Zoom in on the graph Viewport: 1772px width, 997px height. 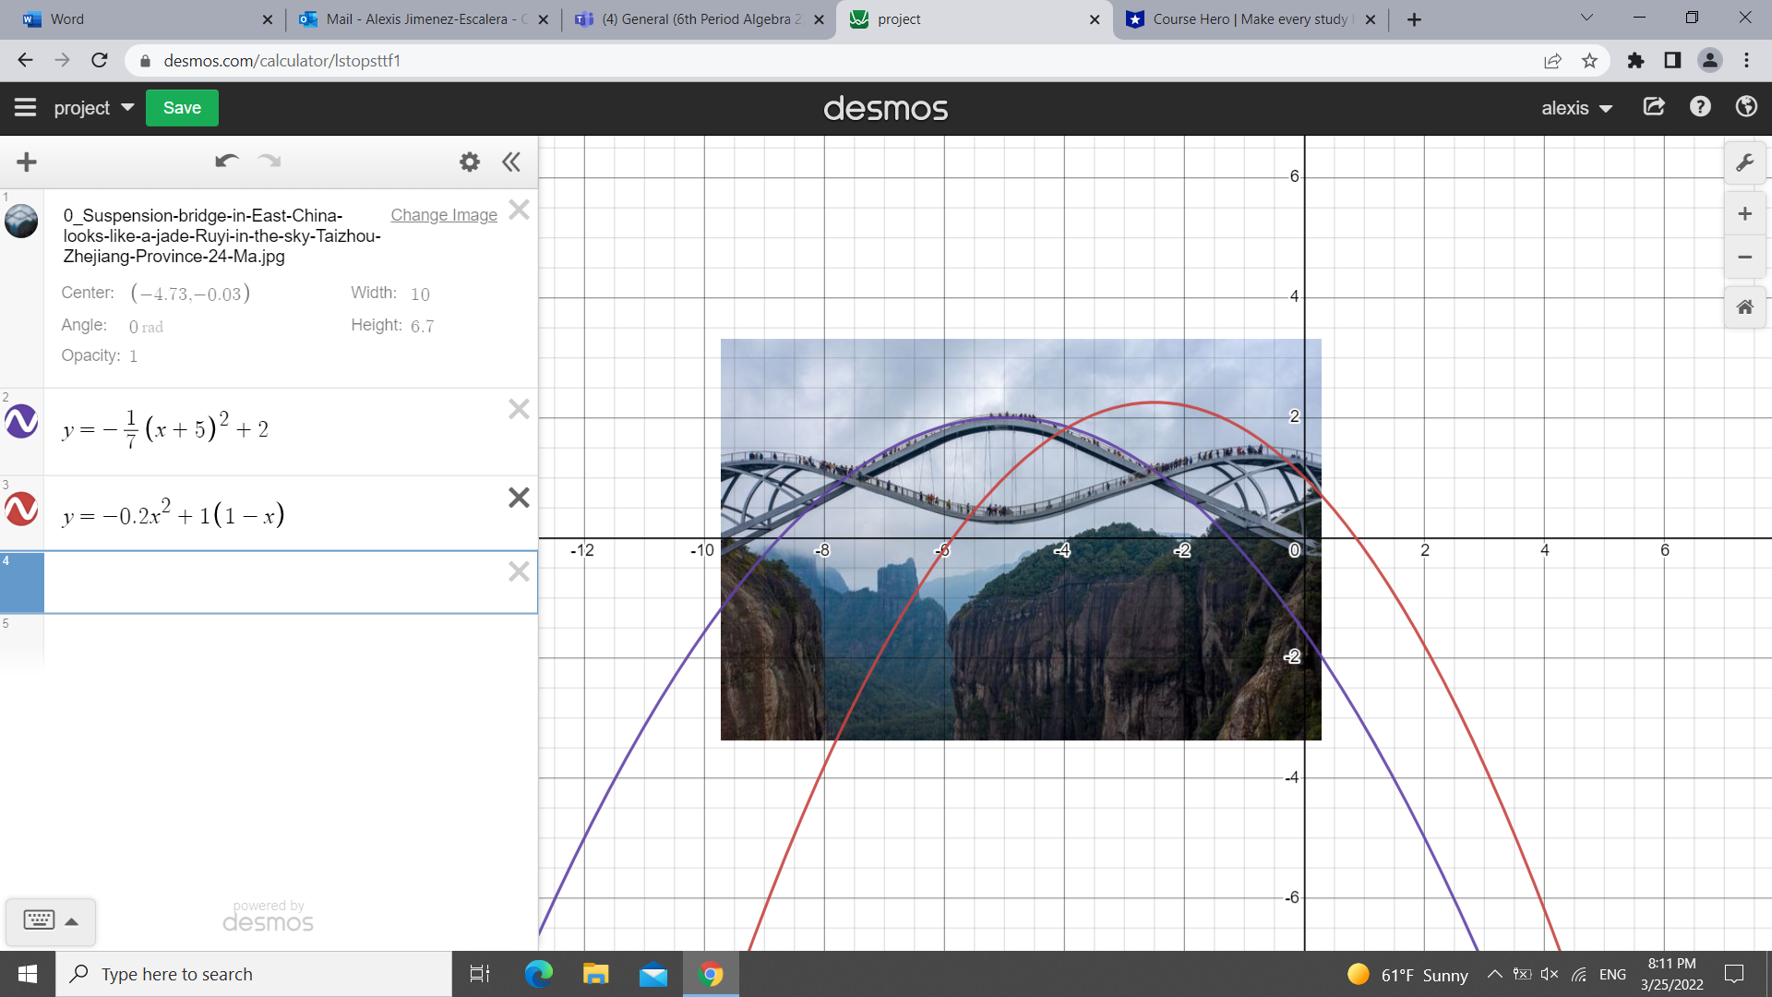click(1744, 214)
